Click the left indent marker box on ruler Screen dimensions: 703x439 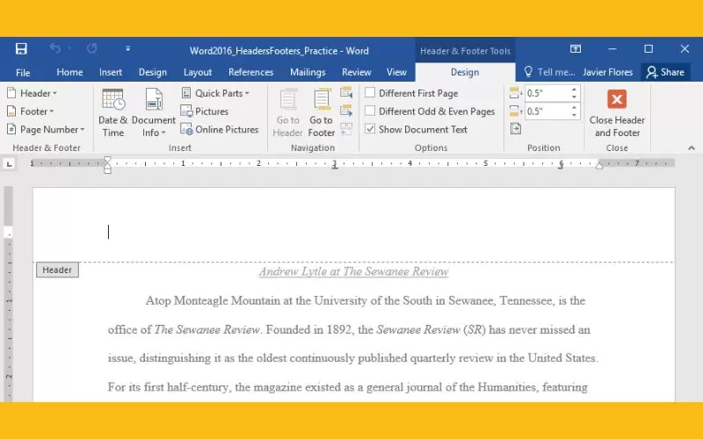(107, 170)
